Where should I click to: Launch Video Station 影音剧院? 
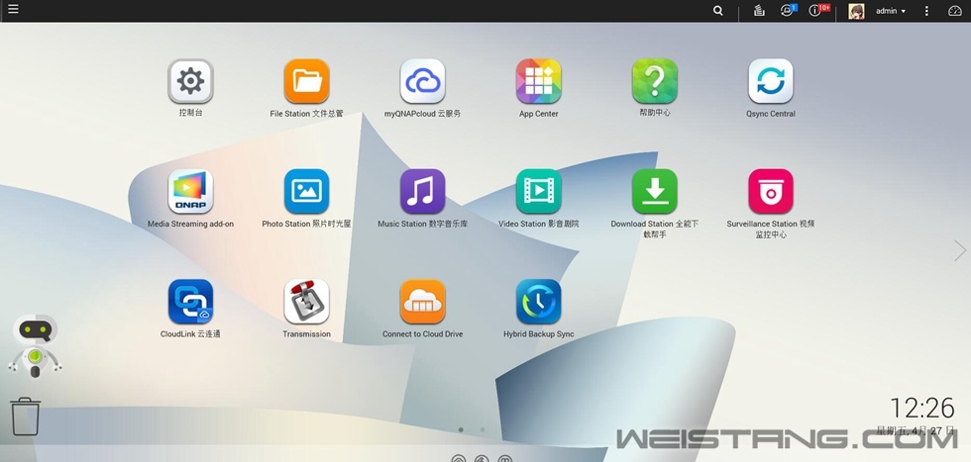[x=539, y=191]
